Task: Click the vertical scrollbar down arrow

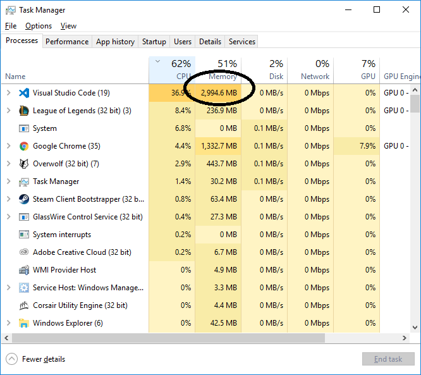Action: (x=415, y=327)
